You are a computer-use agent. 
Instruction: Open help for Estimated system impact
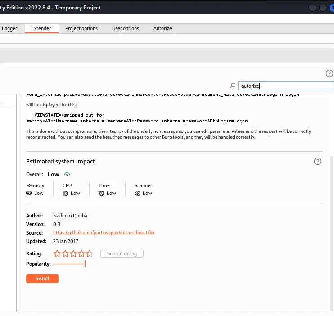click(318, 161)
